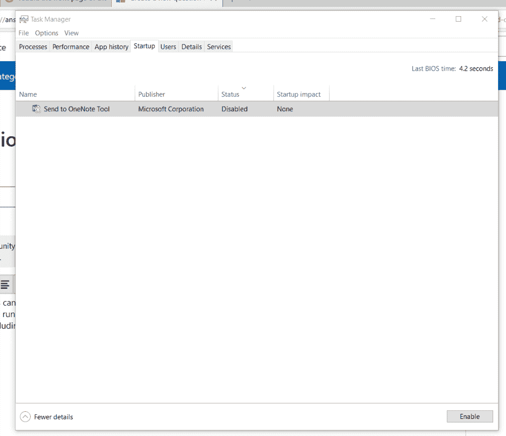The image size is (506, 436).
Task: Switch to the Users tab
Action: click(x=168, y=47)
